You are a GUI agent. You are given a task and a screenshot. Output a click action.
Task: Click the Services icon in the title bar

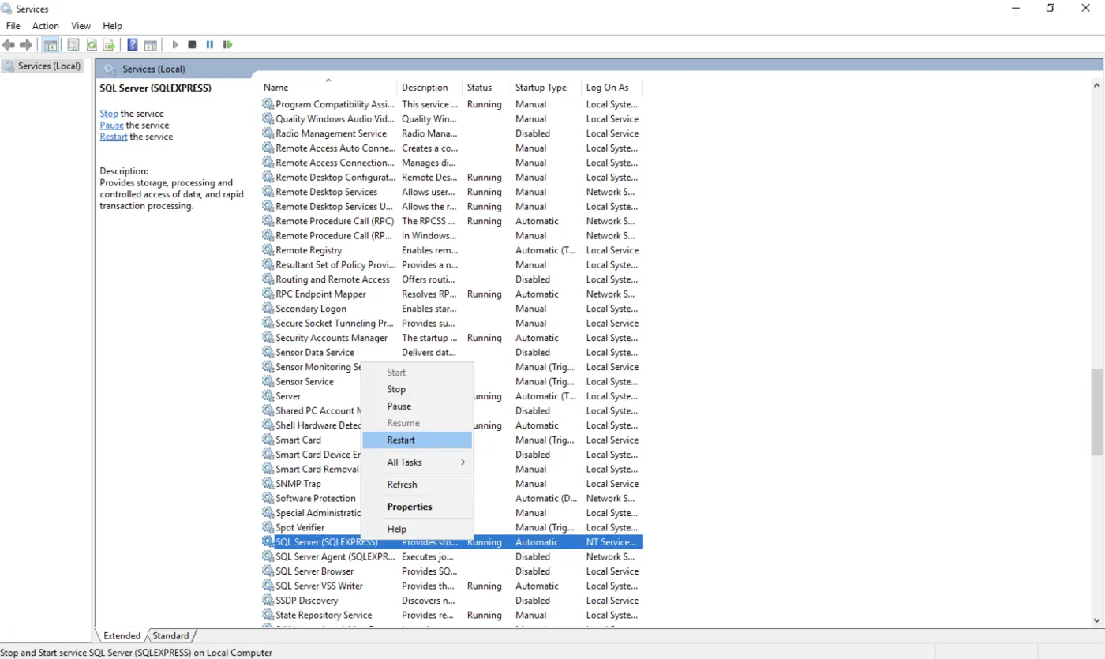click(x=7, y=9)
